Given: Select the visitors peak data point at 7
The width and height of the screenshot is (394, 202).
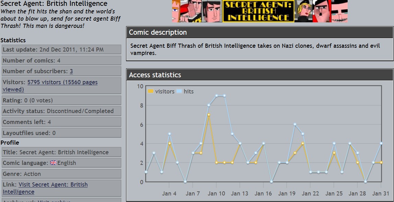Looking at the screenshot, I should pos(209,115).
